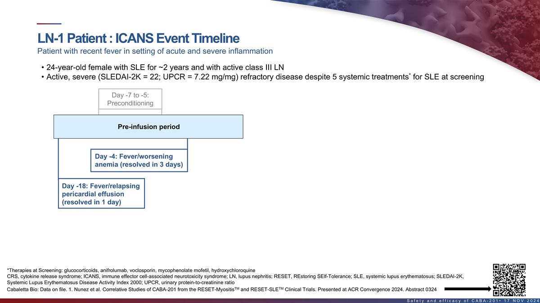Click the bullet "24-year-old female with SLE"
Screen dimensions: 540x303
pos(165,68)
